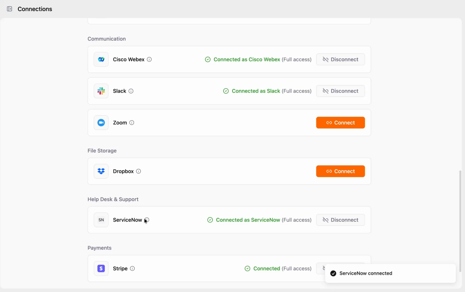Toggle the sidebar panel icon
This screenshot has height=292, width=465.
click(9, 9)
